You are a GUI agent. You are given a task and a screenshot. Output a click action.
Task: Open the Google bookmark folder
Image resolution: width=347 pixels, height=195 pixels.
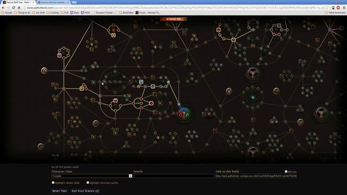[x=7, y=12]
